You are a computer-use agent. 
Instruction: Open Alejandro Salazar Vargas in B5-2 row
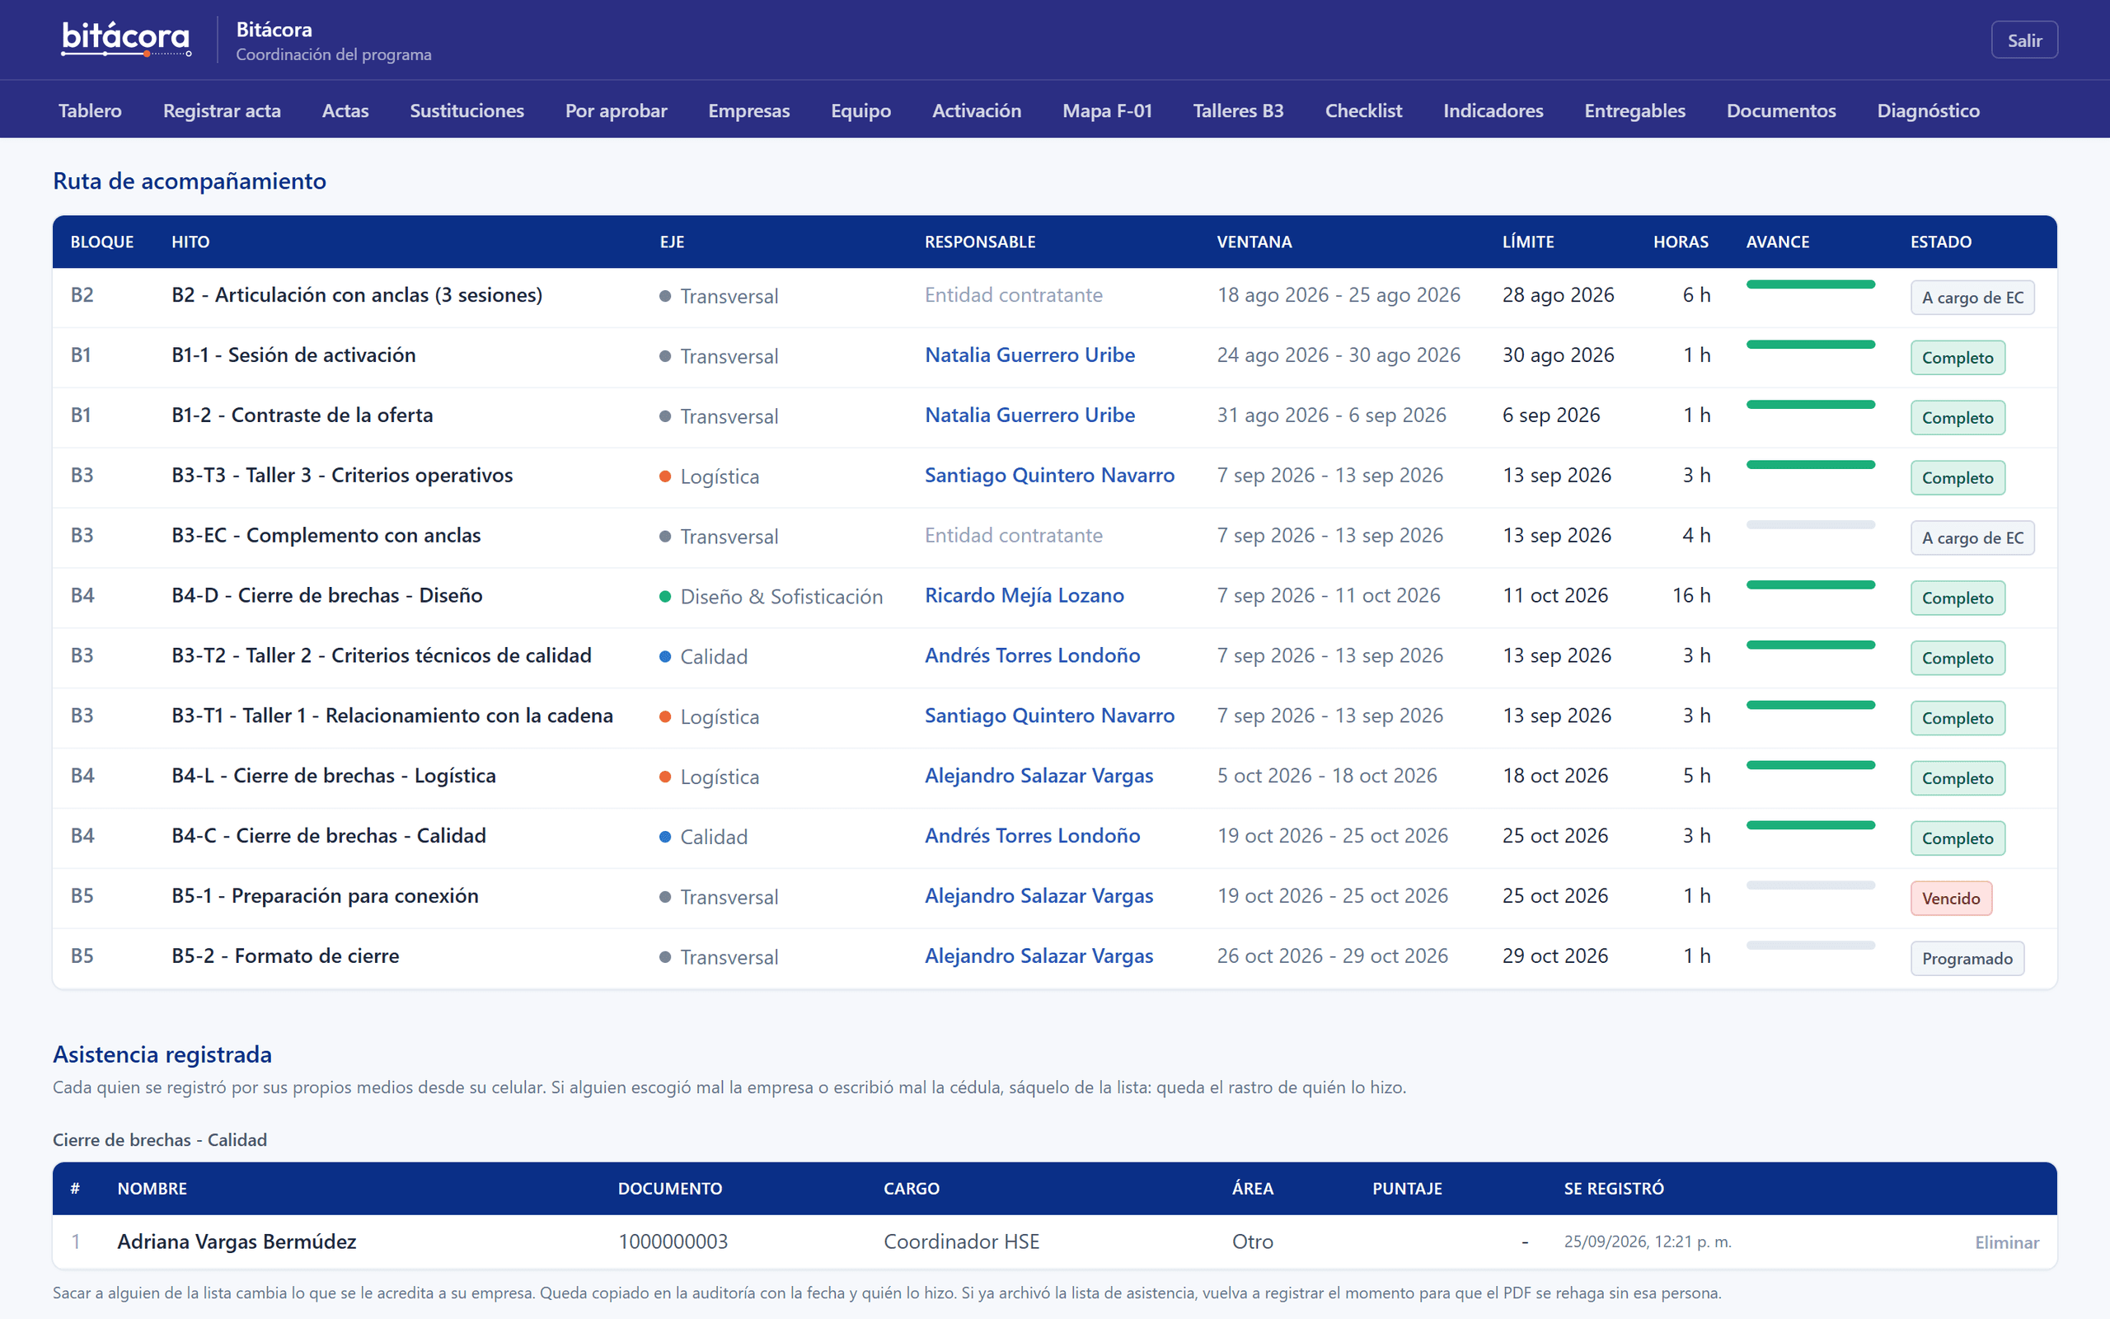(1039, 957)
